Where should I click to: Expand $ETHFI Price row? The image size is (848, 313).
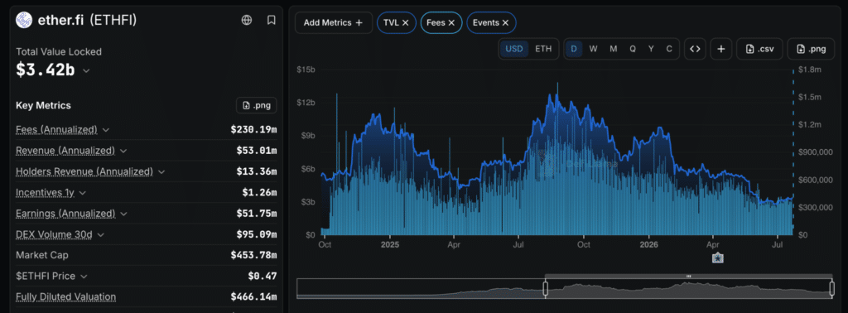pyautogui.click(x=84, y=277)
